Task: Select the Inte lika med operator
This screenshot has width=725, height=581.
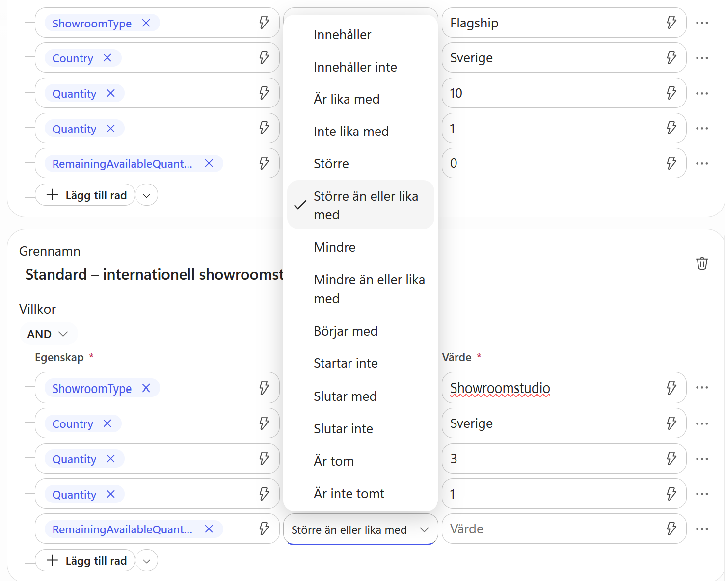Action: 361,132
